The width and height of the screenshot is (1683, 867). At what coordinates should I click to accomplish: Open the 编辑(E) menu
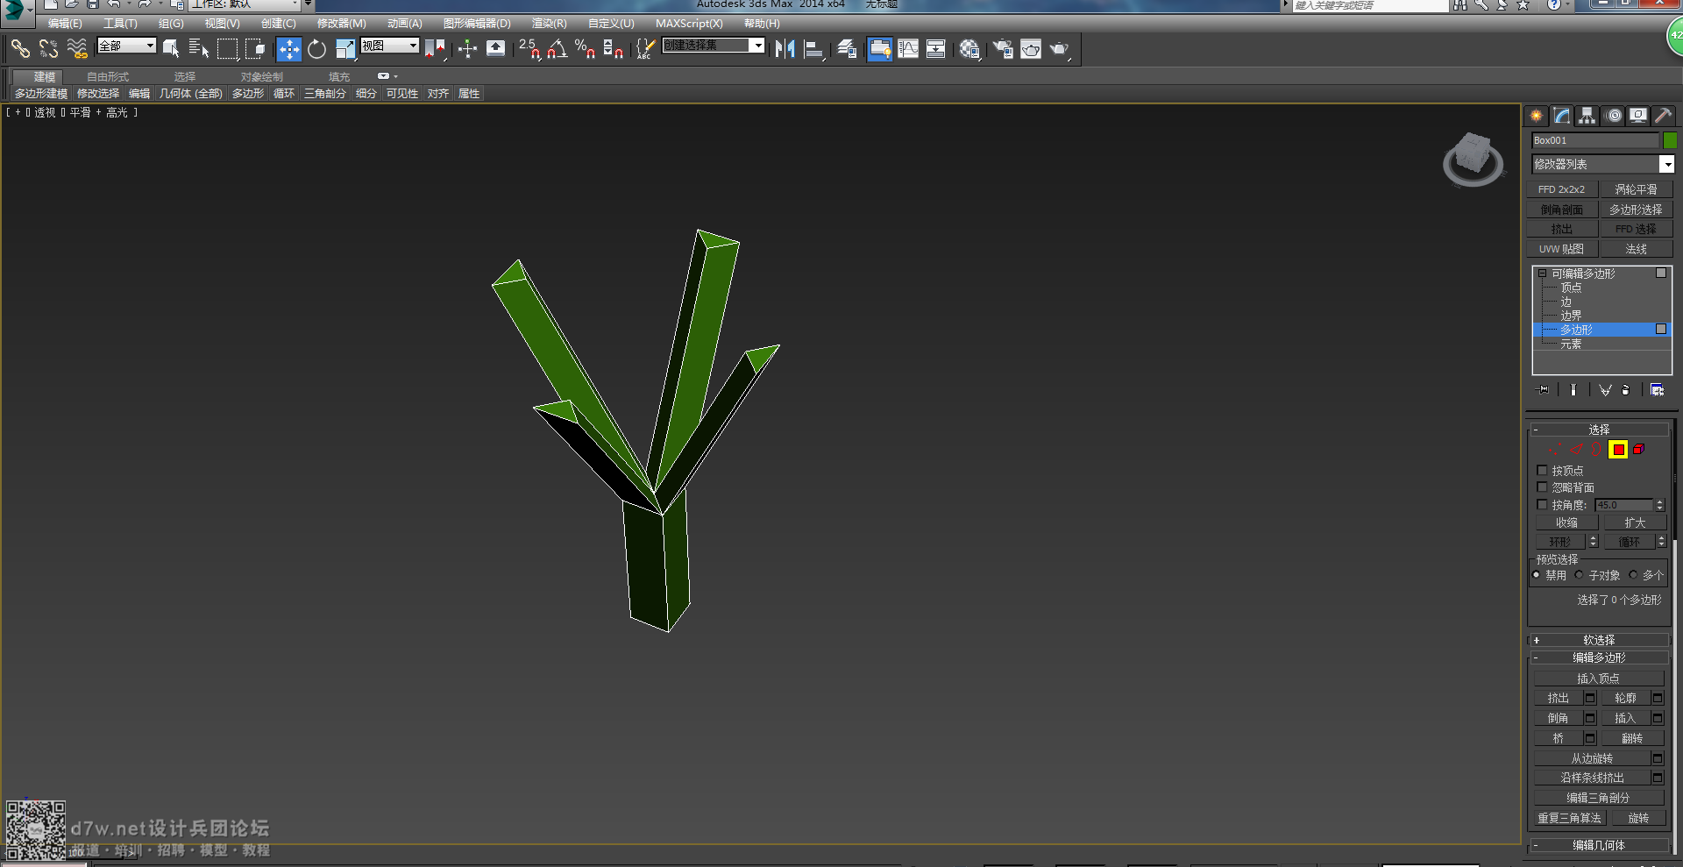[65, 24]
